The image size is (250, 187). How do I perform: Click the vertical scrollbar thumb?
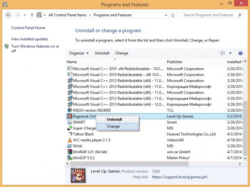pos(245,128)
